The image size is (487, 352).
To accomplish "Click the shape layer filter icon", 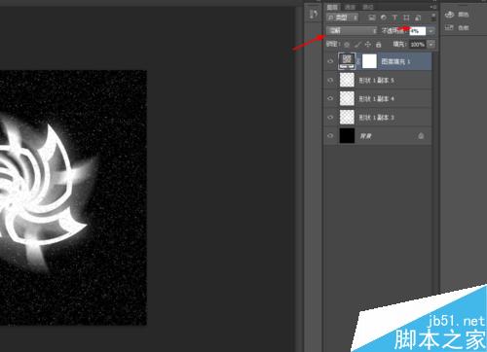I will [406, 18].
